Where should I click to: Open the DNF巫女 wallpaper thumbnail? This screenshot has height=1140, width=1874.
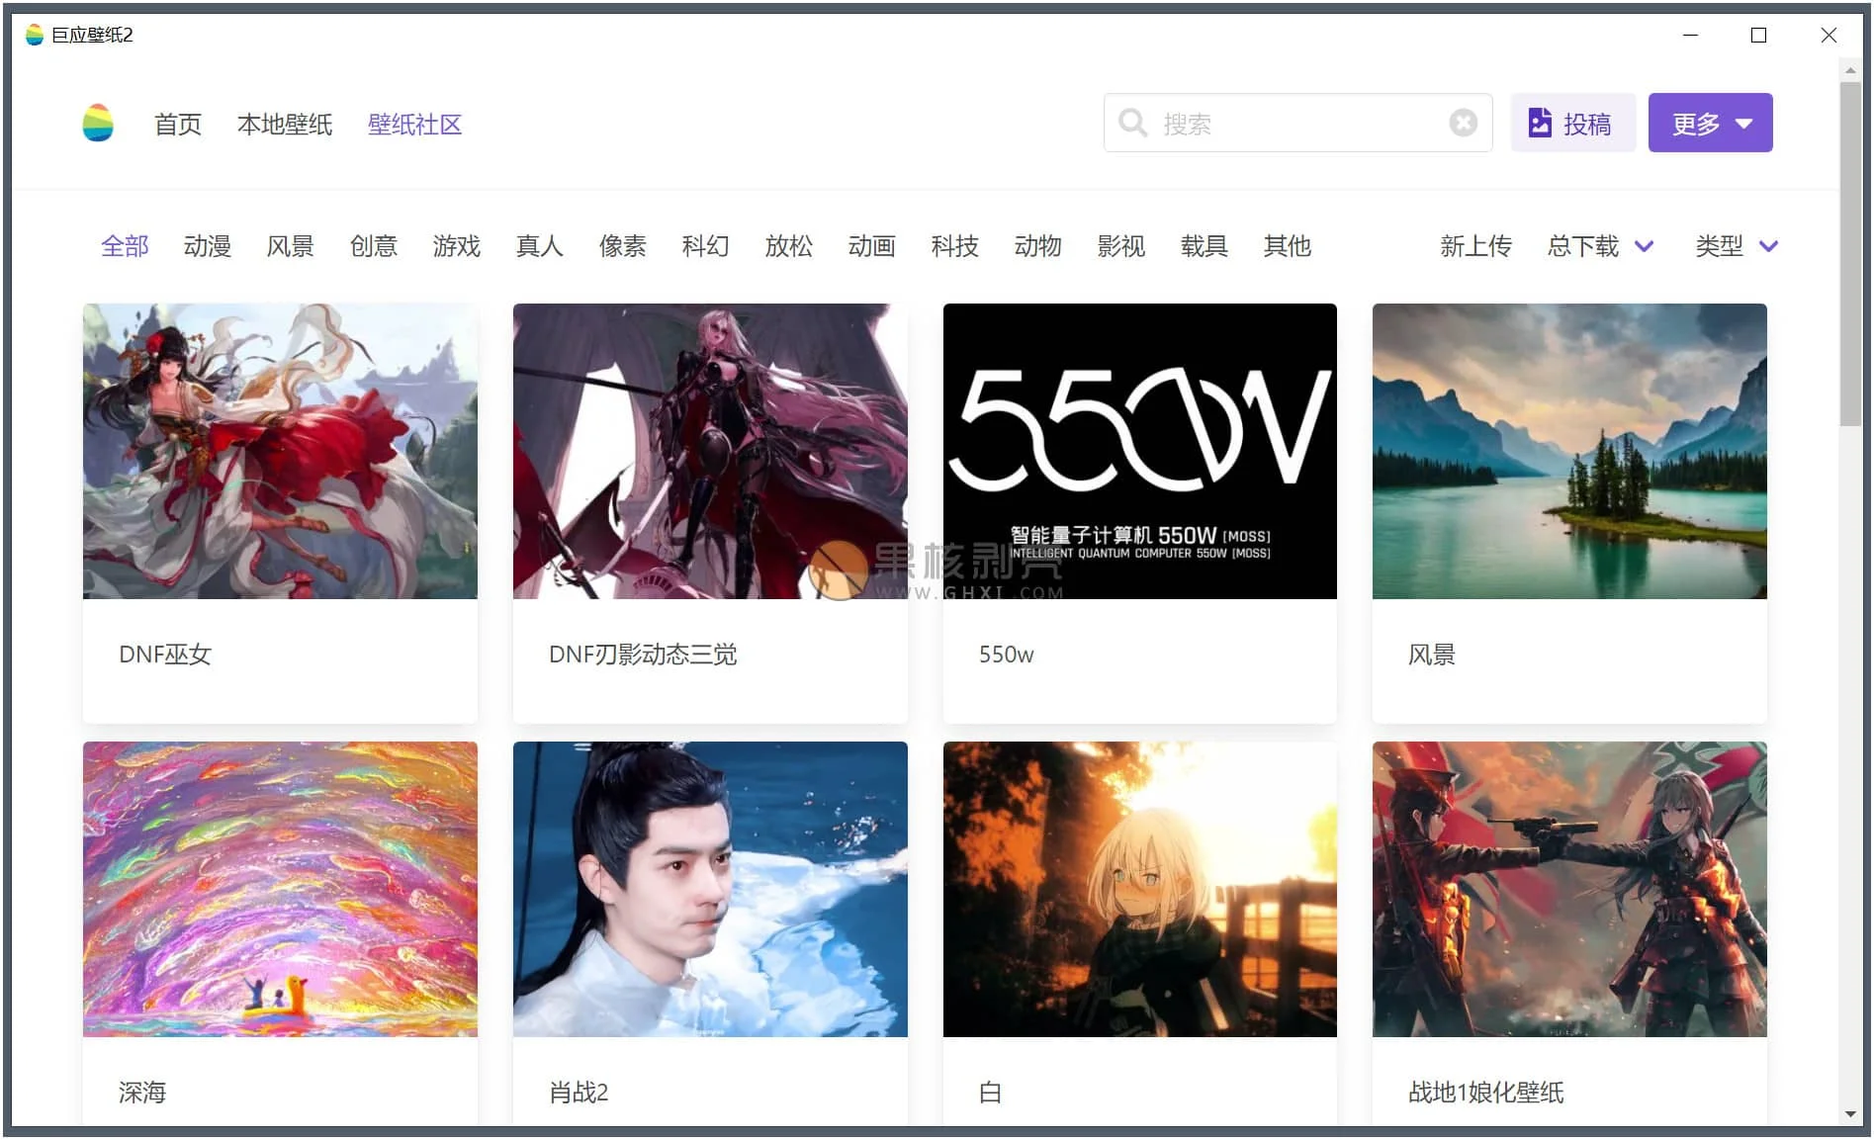[x=280, y=451]
